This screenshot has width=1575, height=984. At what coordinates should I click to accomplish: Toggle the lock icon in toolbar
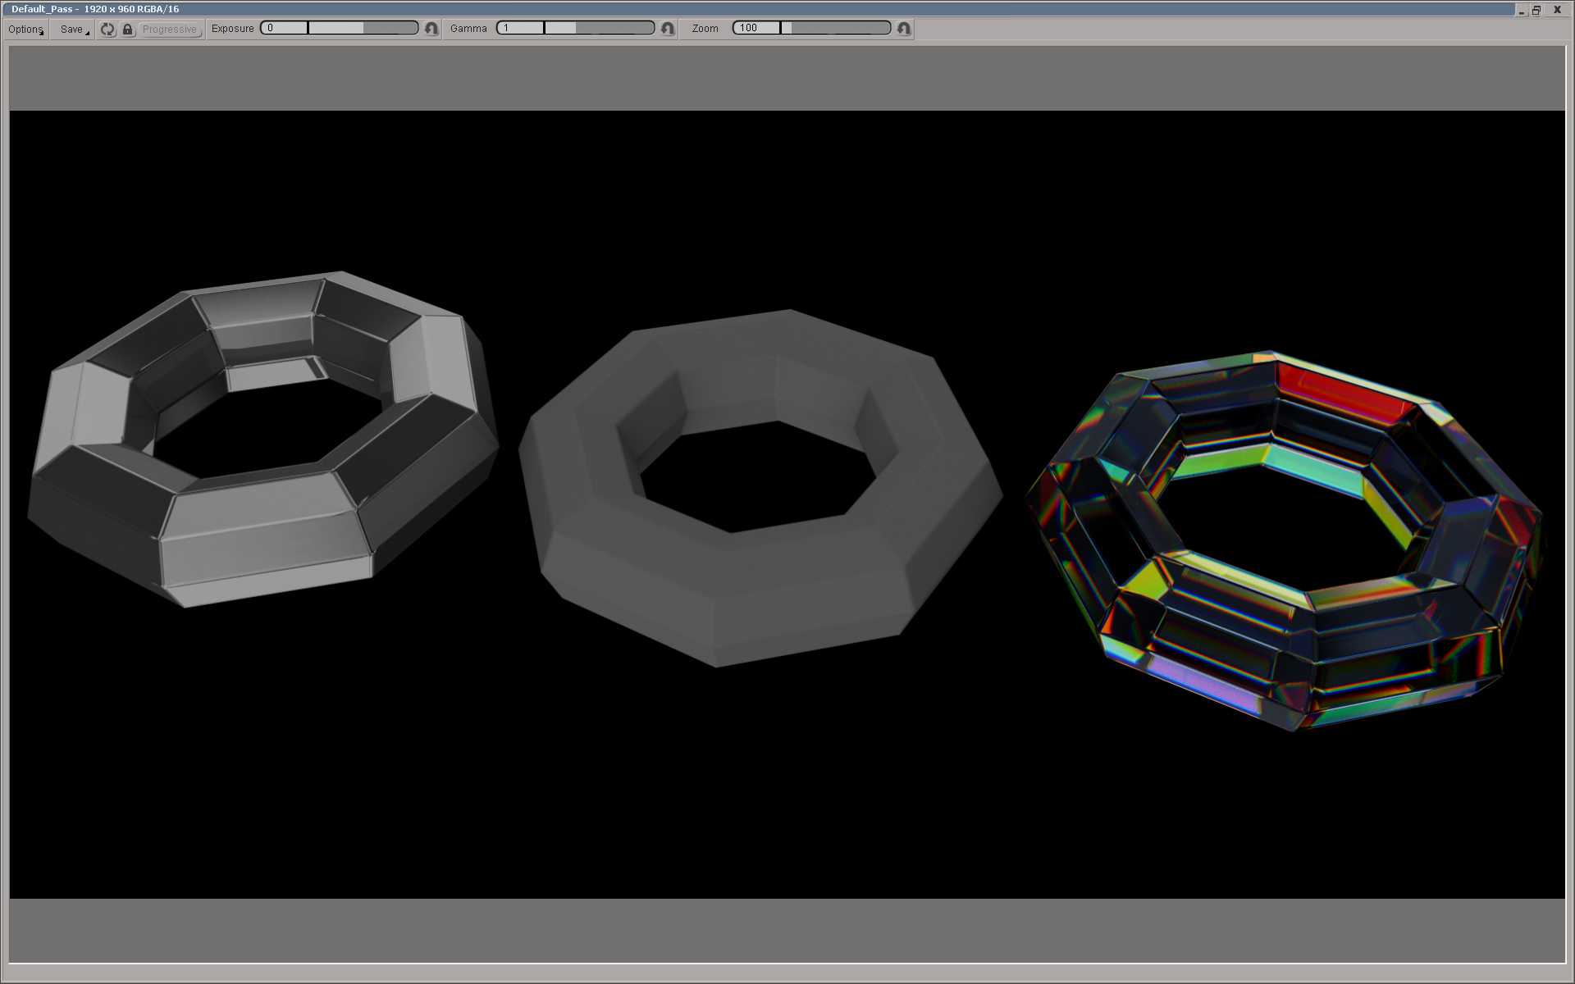[x=127, y=30]
